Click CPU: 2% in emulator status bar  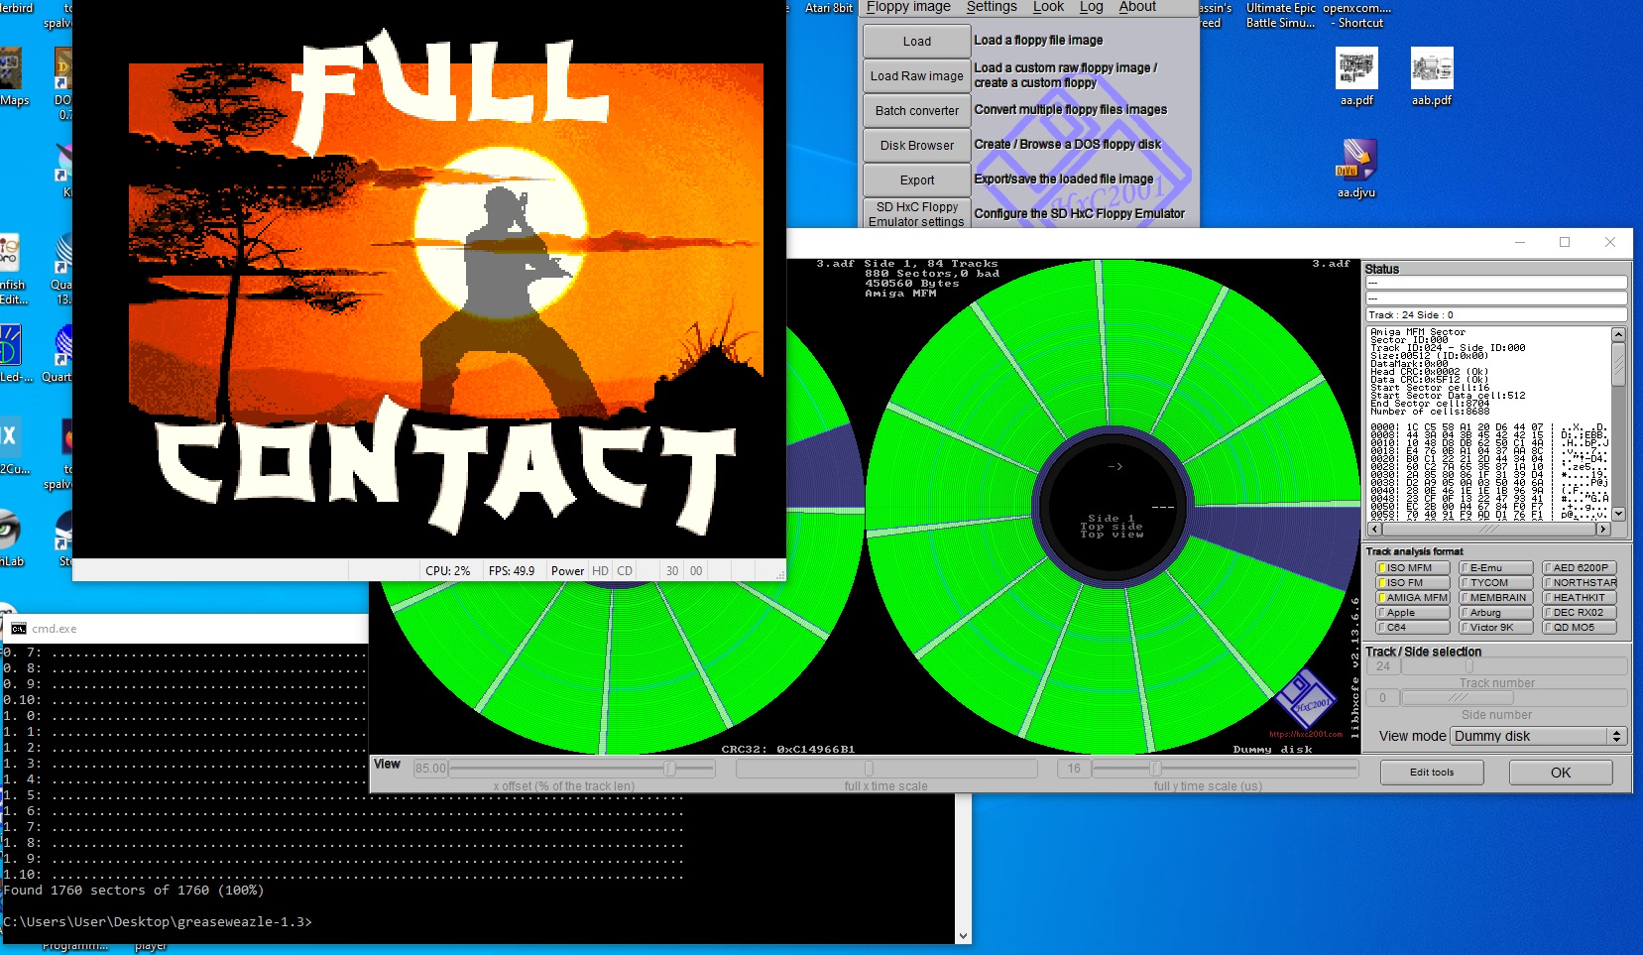(x=448, y=571)
